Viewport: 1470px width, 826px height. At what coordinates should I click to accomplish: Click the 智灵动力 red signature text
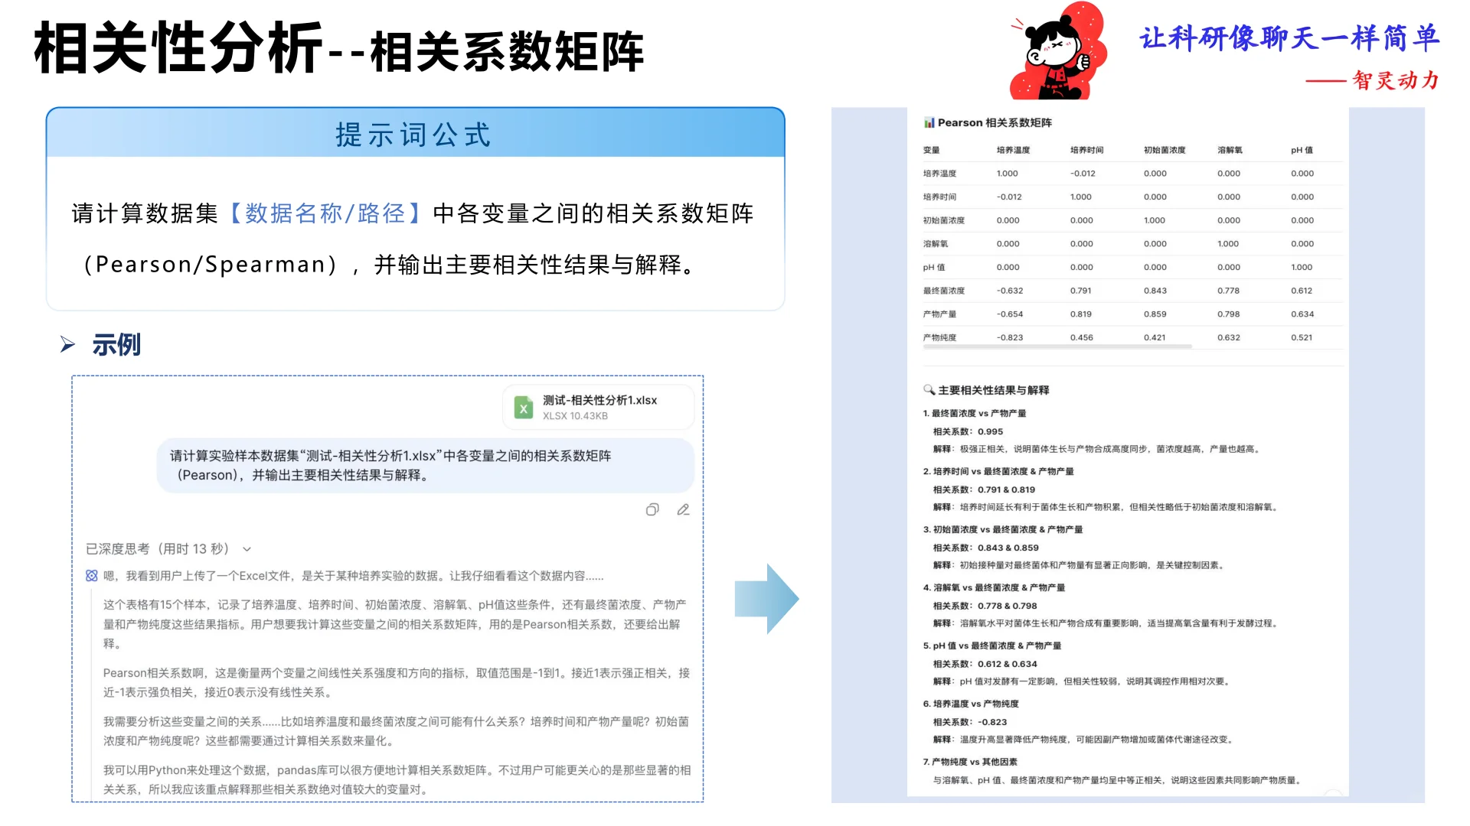pos(1395,80)
